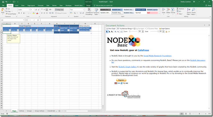Toggle underline formatting
213x117 pixels.
(x=24, y=13)
